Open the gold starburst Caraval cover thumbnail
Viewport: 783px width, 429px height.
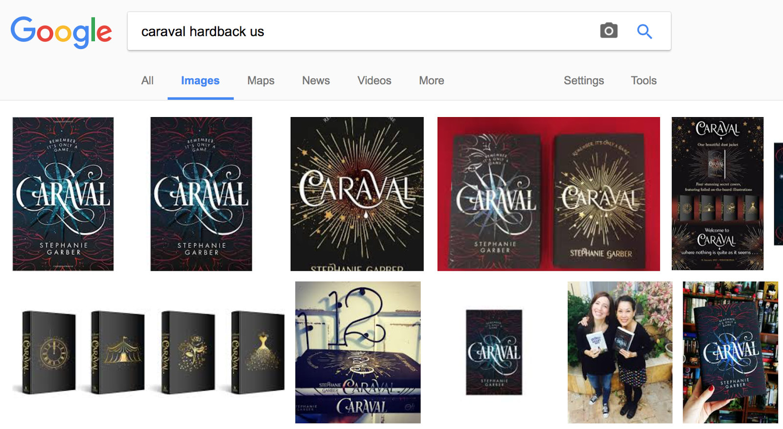tap(357, 194)
